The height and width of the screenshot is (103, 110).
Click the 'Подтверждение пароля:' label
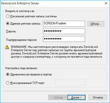coord(21,40)
